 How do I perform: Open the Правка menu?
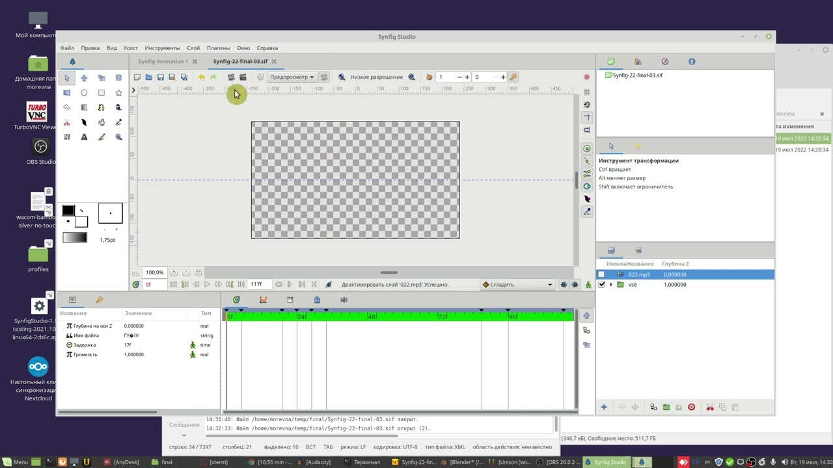point(90,48)
